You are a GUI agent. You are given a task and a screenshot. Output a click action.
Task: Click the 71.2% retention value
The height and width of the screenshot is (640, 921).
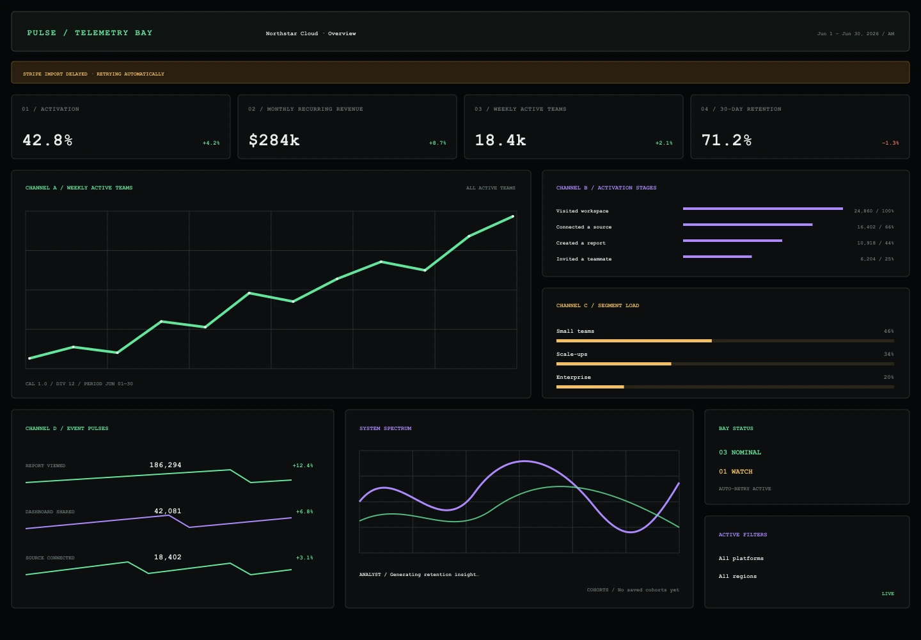click(727, 140)
